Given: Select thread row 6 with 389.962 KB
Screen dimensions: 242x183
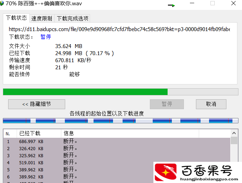Looking at the screenshot, I should [117, 177].
